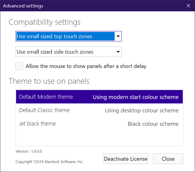Click the 'Use small sized side touch zones' combo box

coord(65,52)
